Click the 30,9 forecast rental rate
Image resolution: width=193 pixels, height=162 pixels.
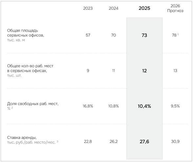[x=175, y=141]
